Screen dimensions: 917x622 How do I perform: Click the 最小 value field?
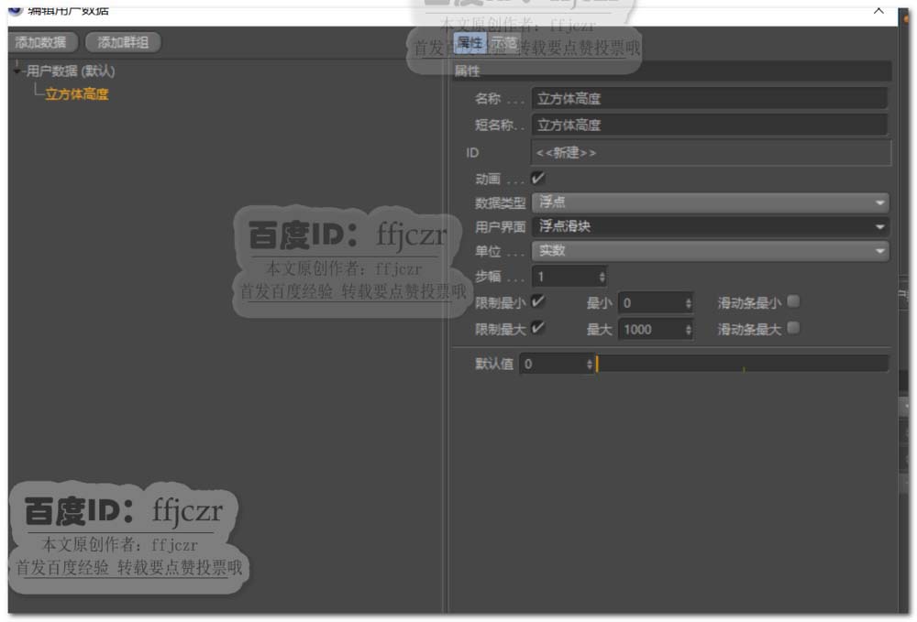click(x=651, y=302)
